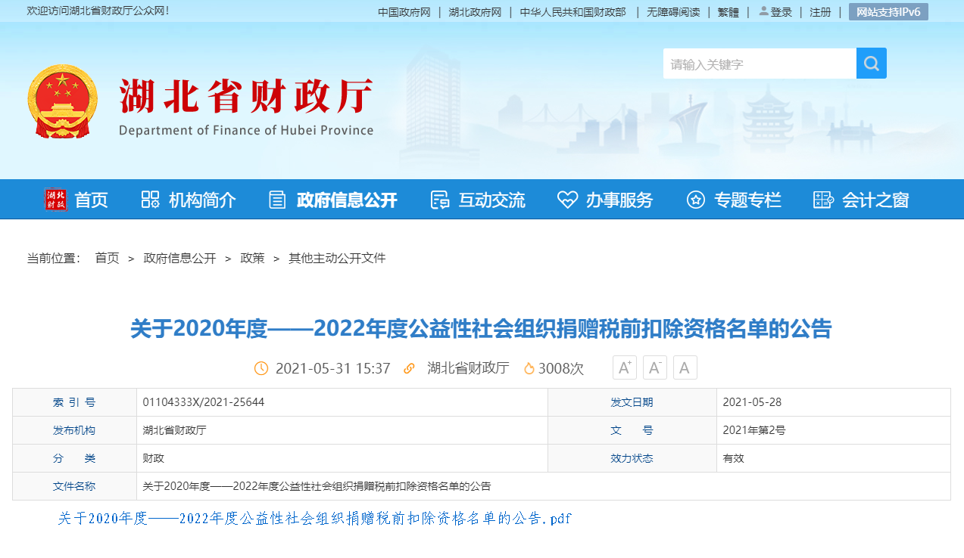Click the magnifier search button
964x558 pixels.
pos(871,64)
